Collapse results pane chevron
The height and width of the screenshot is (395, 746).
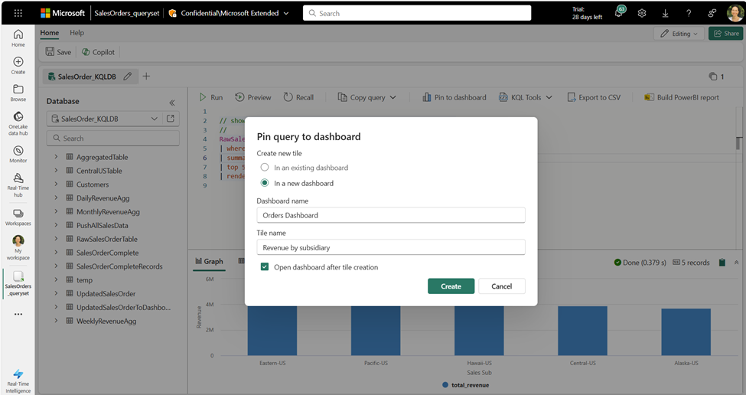(x=737, y=263)
